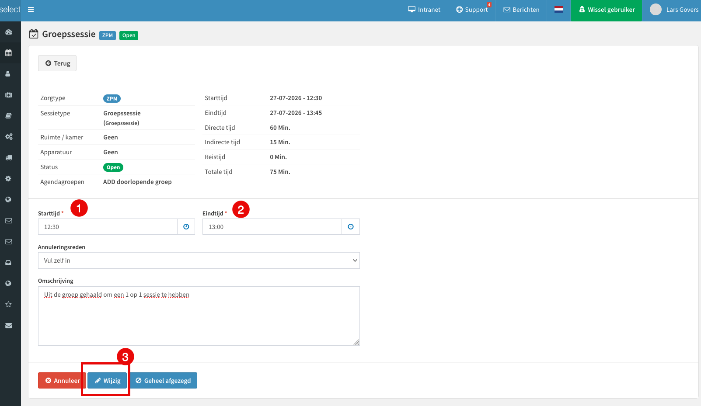Click the ZPM badge in Zorgtype row
The image size is (701, 406).
112,99
